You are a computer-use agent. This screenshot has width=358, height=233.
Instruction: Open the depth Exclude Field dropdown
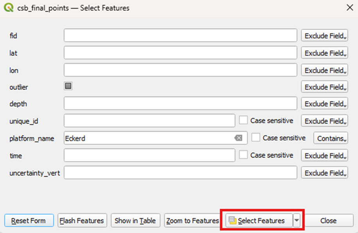(324, 104)
